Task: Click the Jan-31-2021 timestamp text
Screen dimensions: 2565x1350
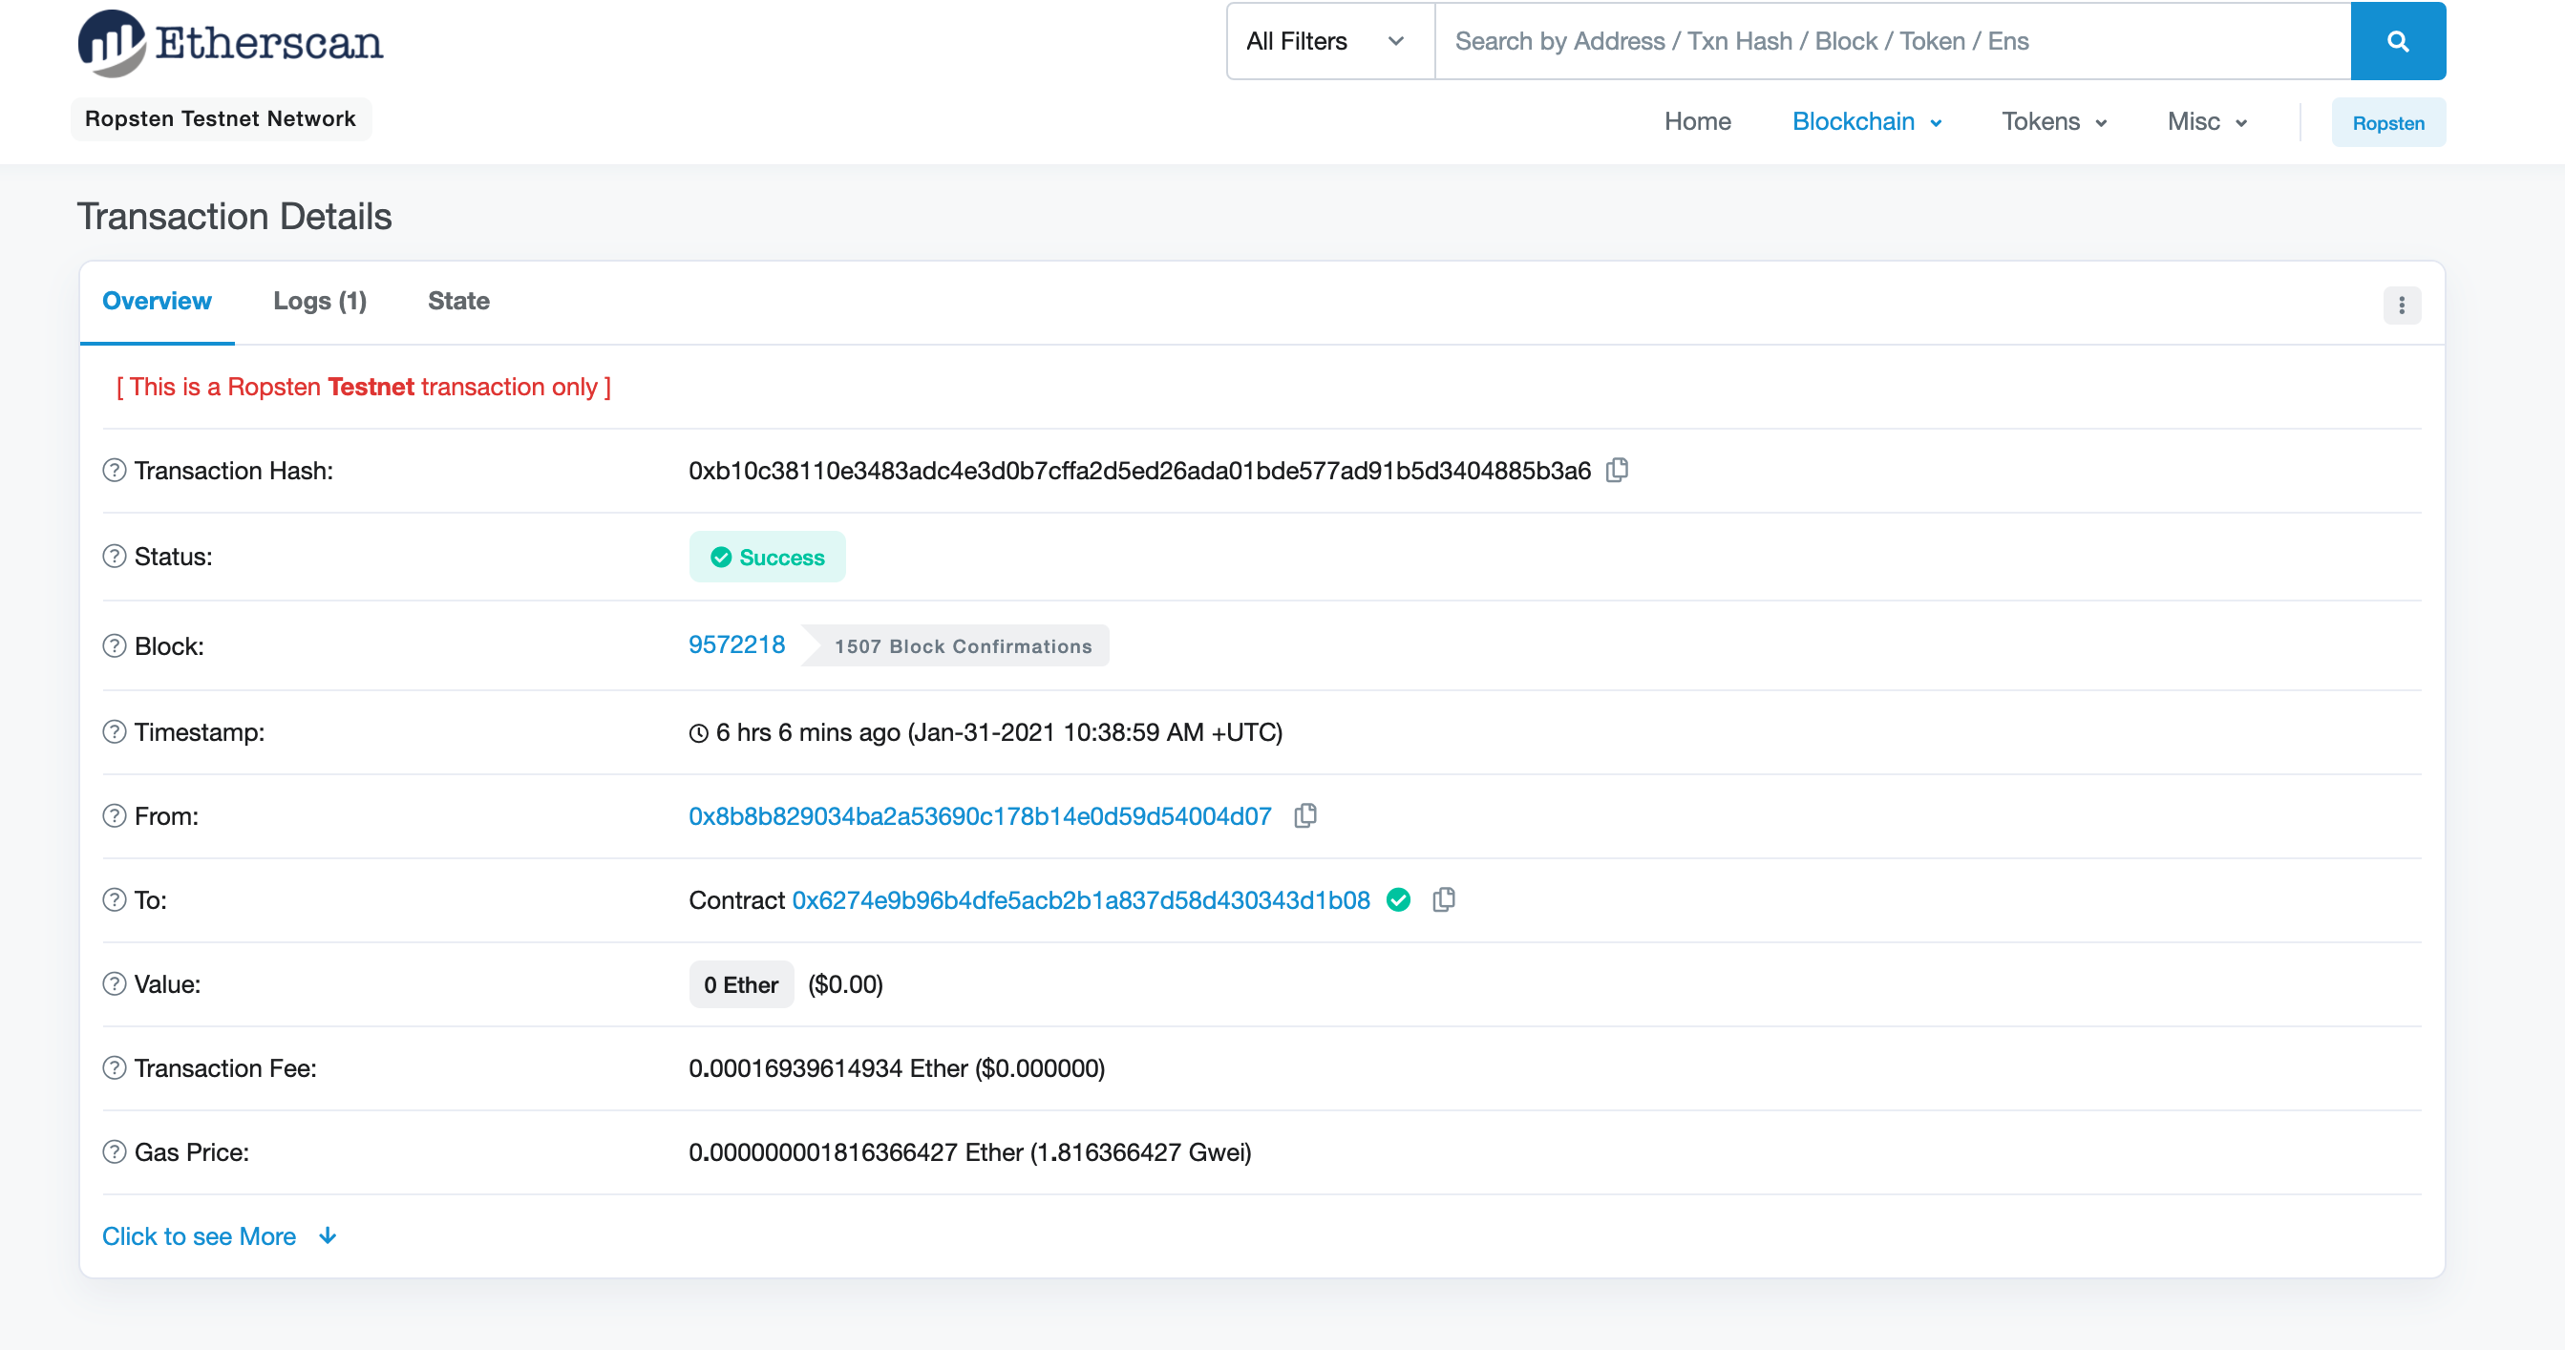Action: (x=1094, y=732)
